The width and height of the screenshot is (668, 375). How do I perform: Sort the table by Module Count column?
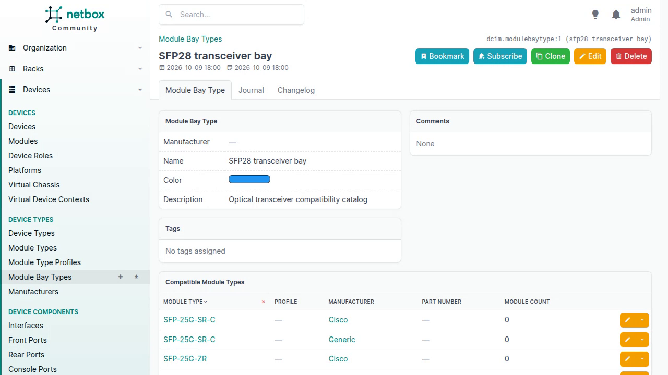(527, 302)
